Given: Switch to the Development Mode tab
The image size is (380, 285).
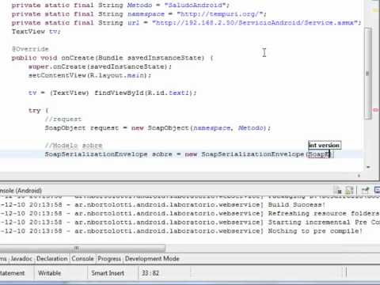Looking at the screenshot, I should click(152, 259).
